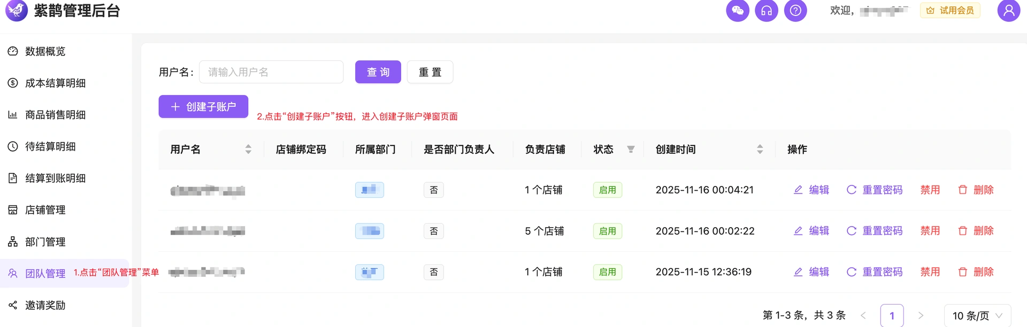Click the 重置 reset button

(x=430, y=72)
